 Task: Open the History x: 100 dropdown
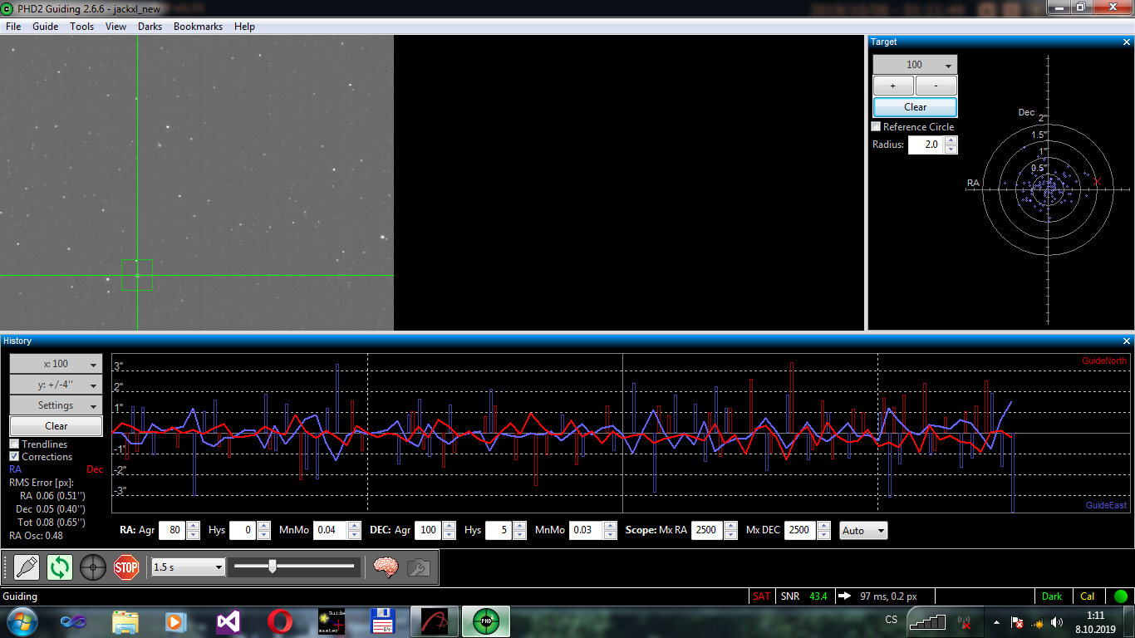click(x=56, y=364)
